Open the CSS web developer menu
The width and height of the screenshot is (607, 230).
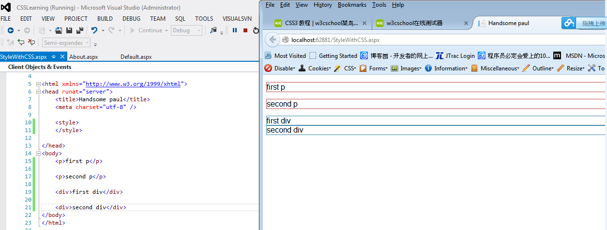click(x=345, y=68)
